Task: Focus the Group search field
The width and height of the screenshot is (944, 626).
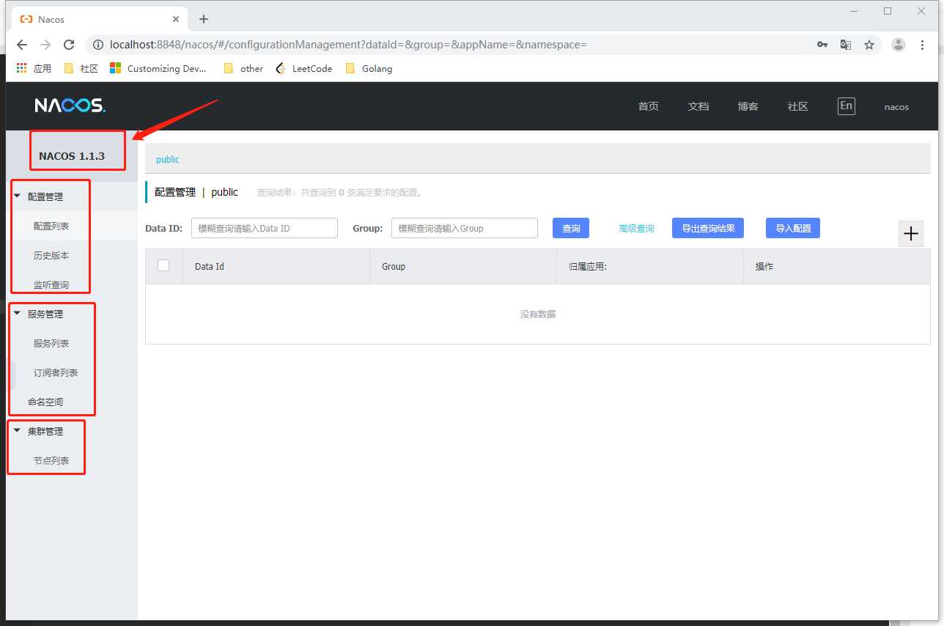Action: click(465, 228)
